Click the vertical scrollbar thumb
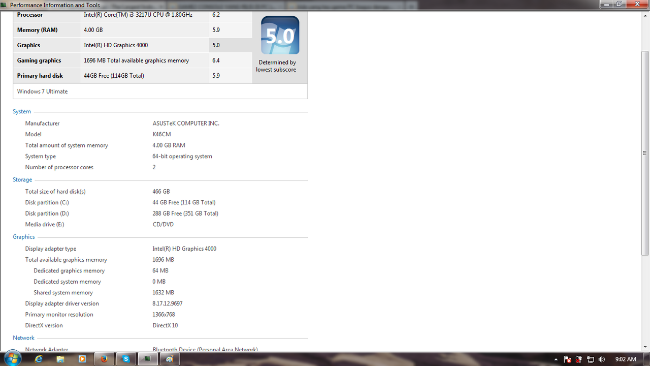The width and height of the screenshot is (650, 366). [645, 152]
